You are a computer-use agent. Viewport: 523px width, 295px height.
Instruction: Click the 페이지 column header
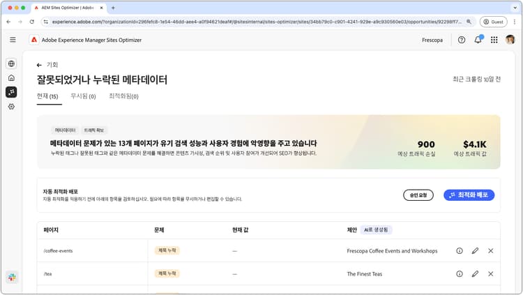pyautogui.click(x=51, y=230)
